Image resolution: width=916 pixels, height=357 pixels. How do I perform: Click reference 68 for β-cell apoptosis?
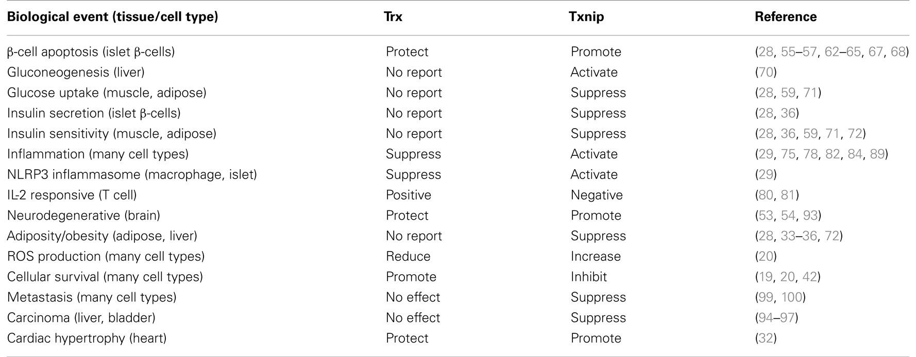[898, 52]
